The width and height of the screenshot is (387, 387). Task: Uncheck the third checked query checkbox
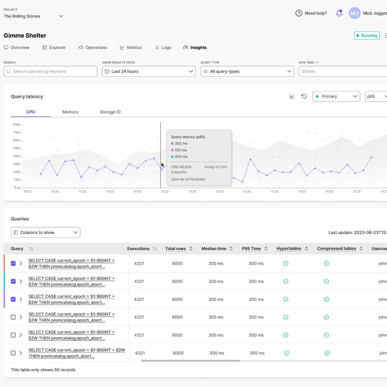click(13, 299)
